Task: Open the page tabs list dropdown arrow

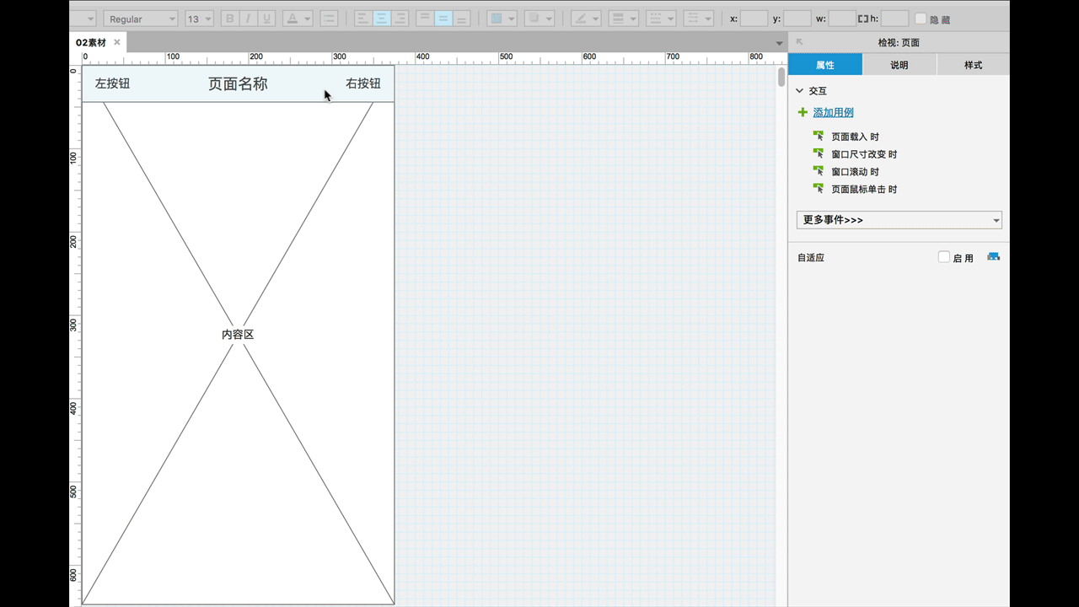Action: [x=779, y=43]
